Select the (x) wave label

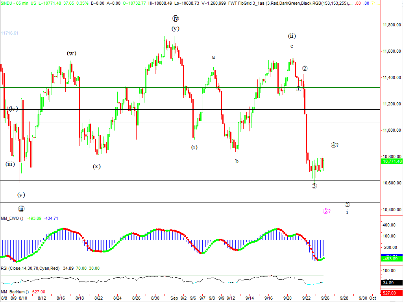[x=96, y=166]
